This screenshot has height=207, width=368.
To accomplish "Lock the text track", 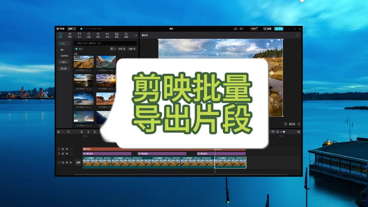I will click(x=63, y=149).
